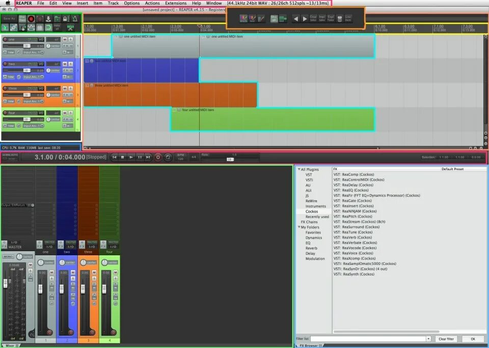This screenshot has width=489, height=348.
Task: Click the transport Record button
Action: 158,157
